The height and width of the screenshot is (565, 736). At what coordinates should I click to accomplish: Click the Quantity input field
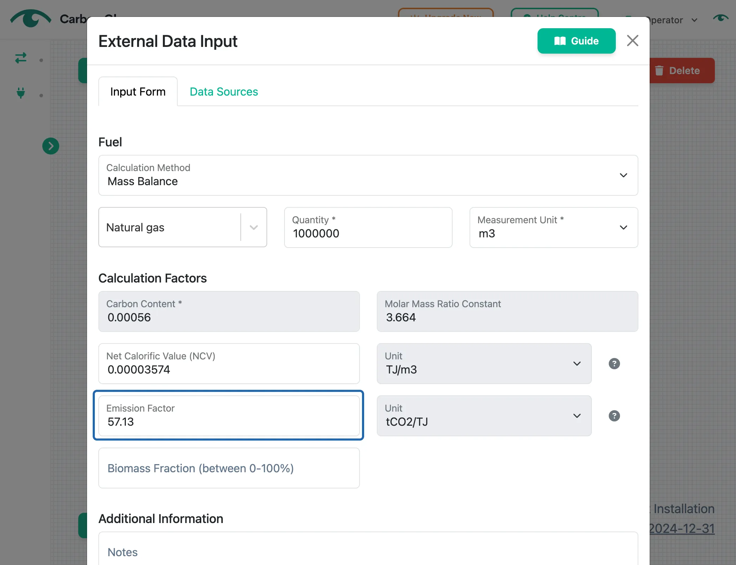(368, 227)
